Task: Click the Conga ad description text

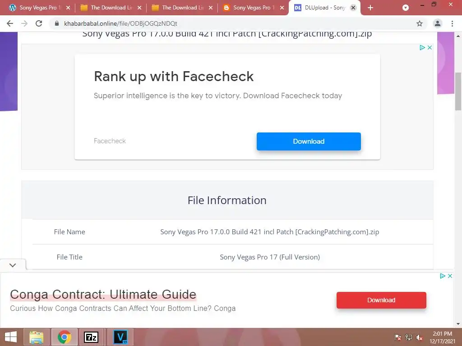Action: 123,308
